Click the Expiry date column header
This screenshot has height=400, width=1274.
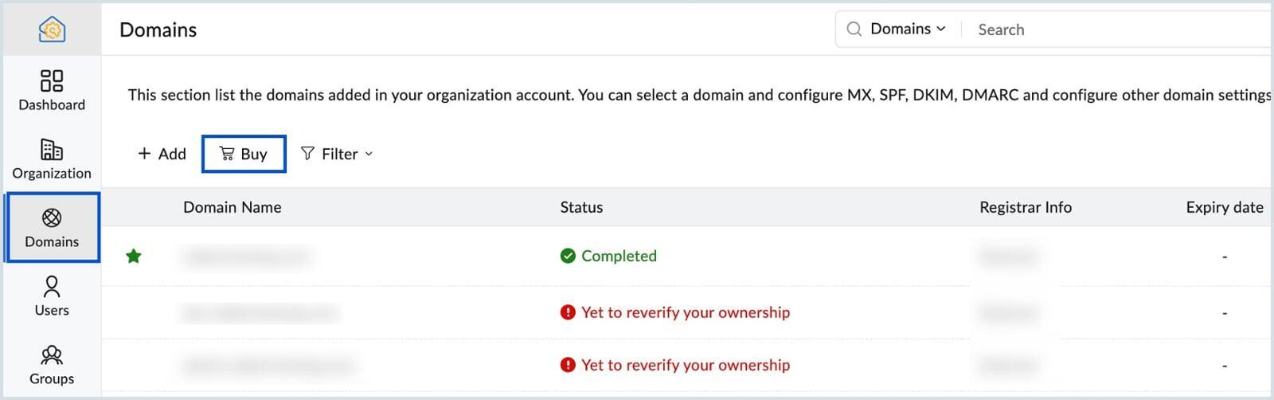1224,207
